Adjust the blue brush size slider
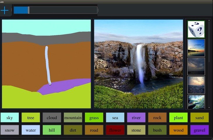The image size is (213, 140). pos(29,10)
